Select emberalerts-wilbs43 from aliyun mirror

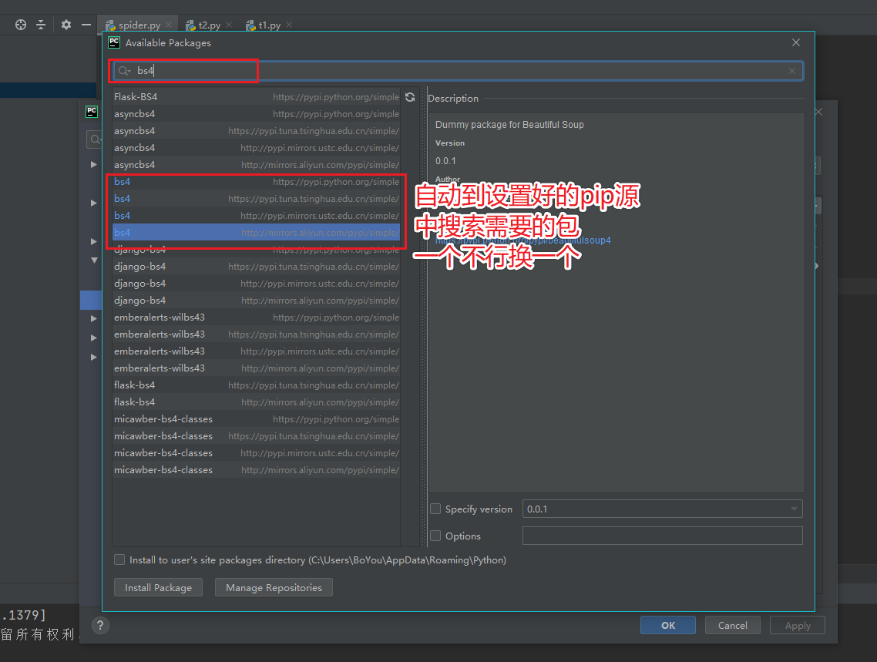[x=256, y=368]
